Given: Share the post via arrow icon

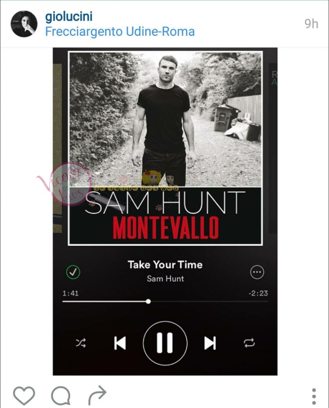Looking at the screenshot, I should 97,396.
